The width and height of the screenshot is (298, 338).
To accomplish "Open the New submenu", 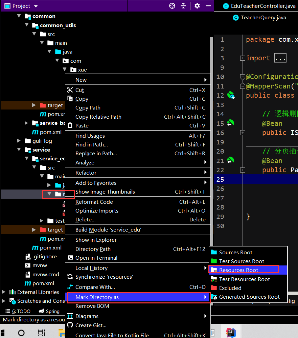I will [x=138, y=80].
